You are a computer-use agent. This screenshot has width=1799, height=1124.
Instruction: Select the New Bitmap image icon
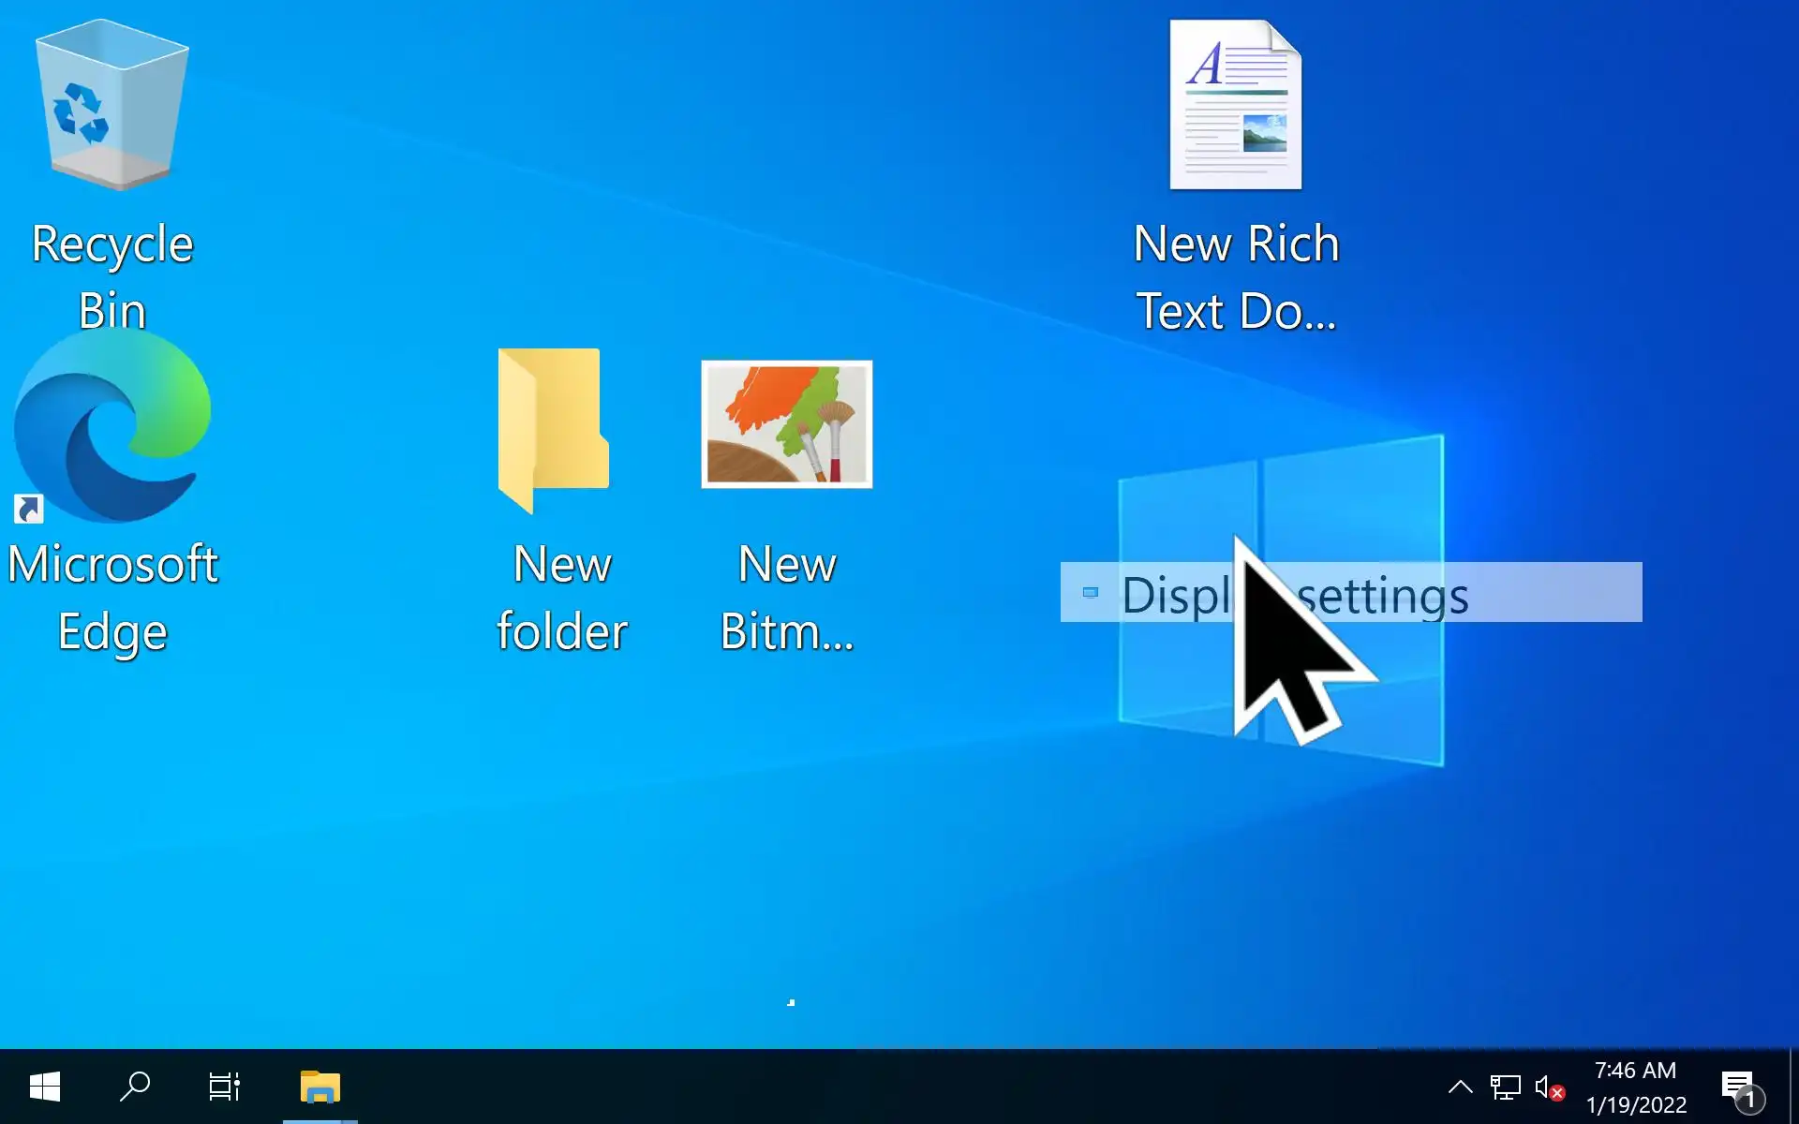pyautogui.click(x=786, y=424)
